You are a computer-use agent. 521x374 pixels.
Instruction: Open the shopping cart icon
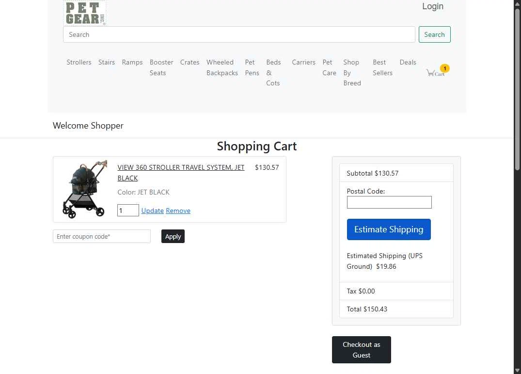(x=437, y=71)
